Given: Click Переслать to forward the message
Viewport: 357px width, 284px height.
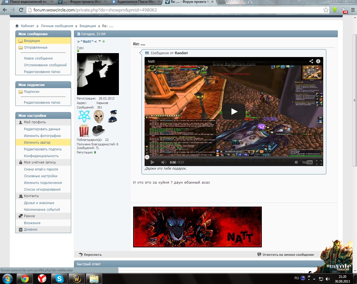Looking at the screenshot, I should [x=90, y=254].
